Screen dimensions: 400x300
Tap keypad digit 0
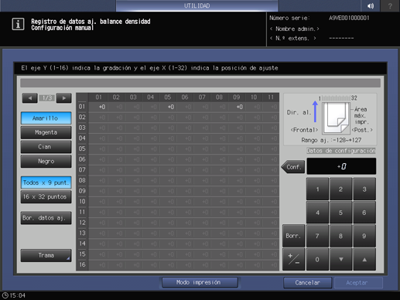tap(317, 259)
